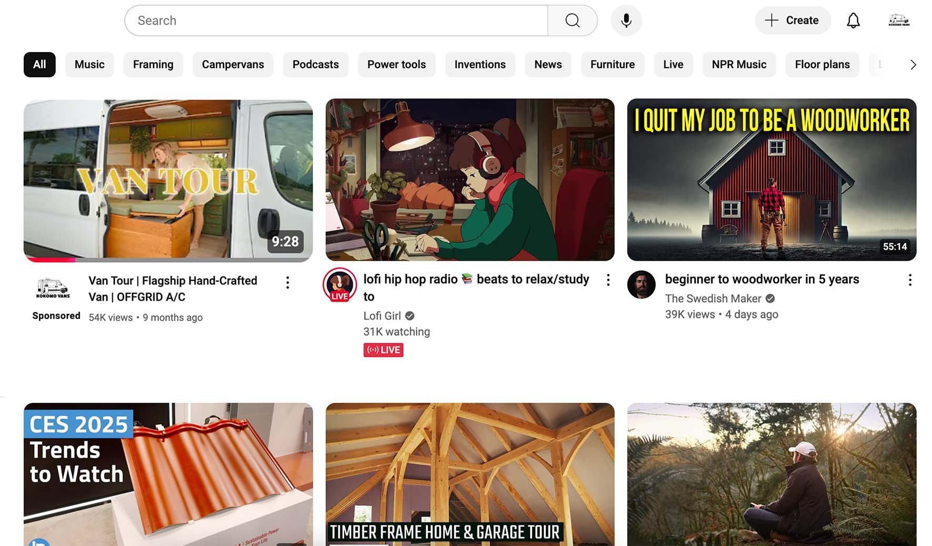932x546 pixels.
Task: Start voice search with microphone icon
Action: pos(626,20)
